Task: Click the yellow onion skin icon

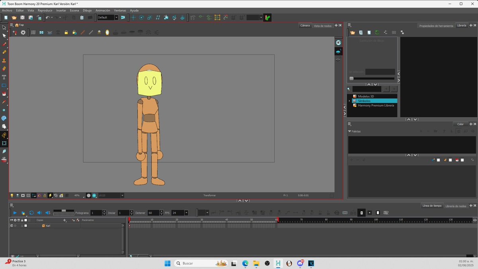Action: pos(107,32)
